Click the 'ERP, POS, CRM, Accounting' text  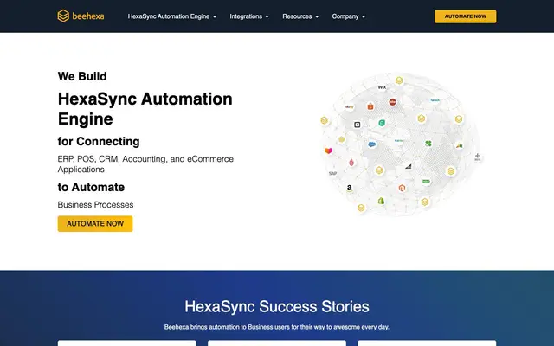click(x=145, y=164)
